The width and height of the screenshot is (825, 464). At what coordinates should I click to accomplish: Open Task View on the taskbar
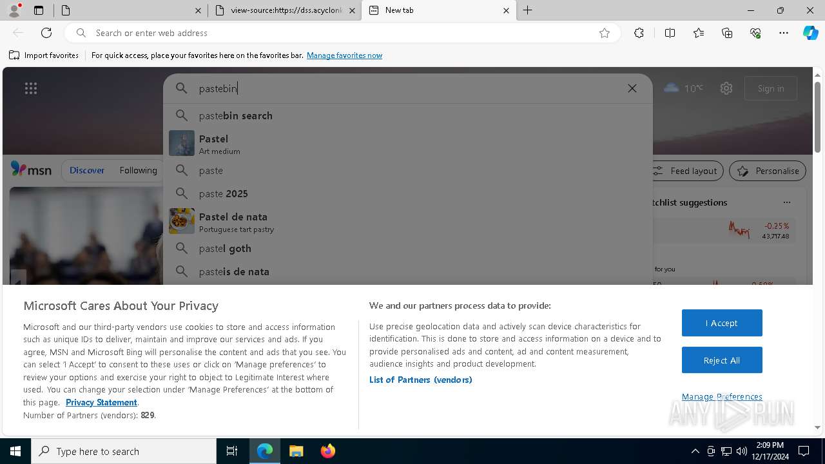[x=232, y=451]
